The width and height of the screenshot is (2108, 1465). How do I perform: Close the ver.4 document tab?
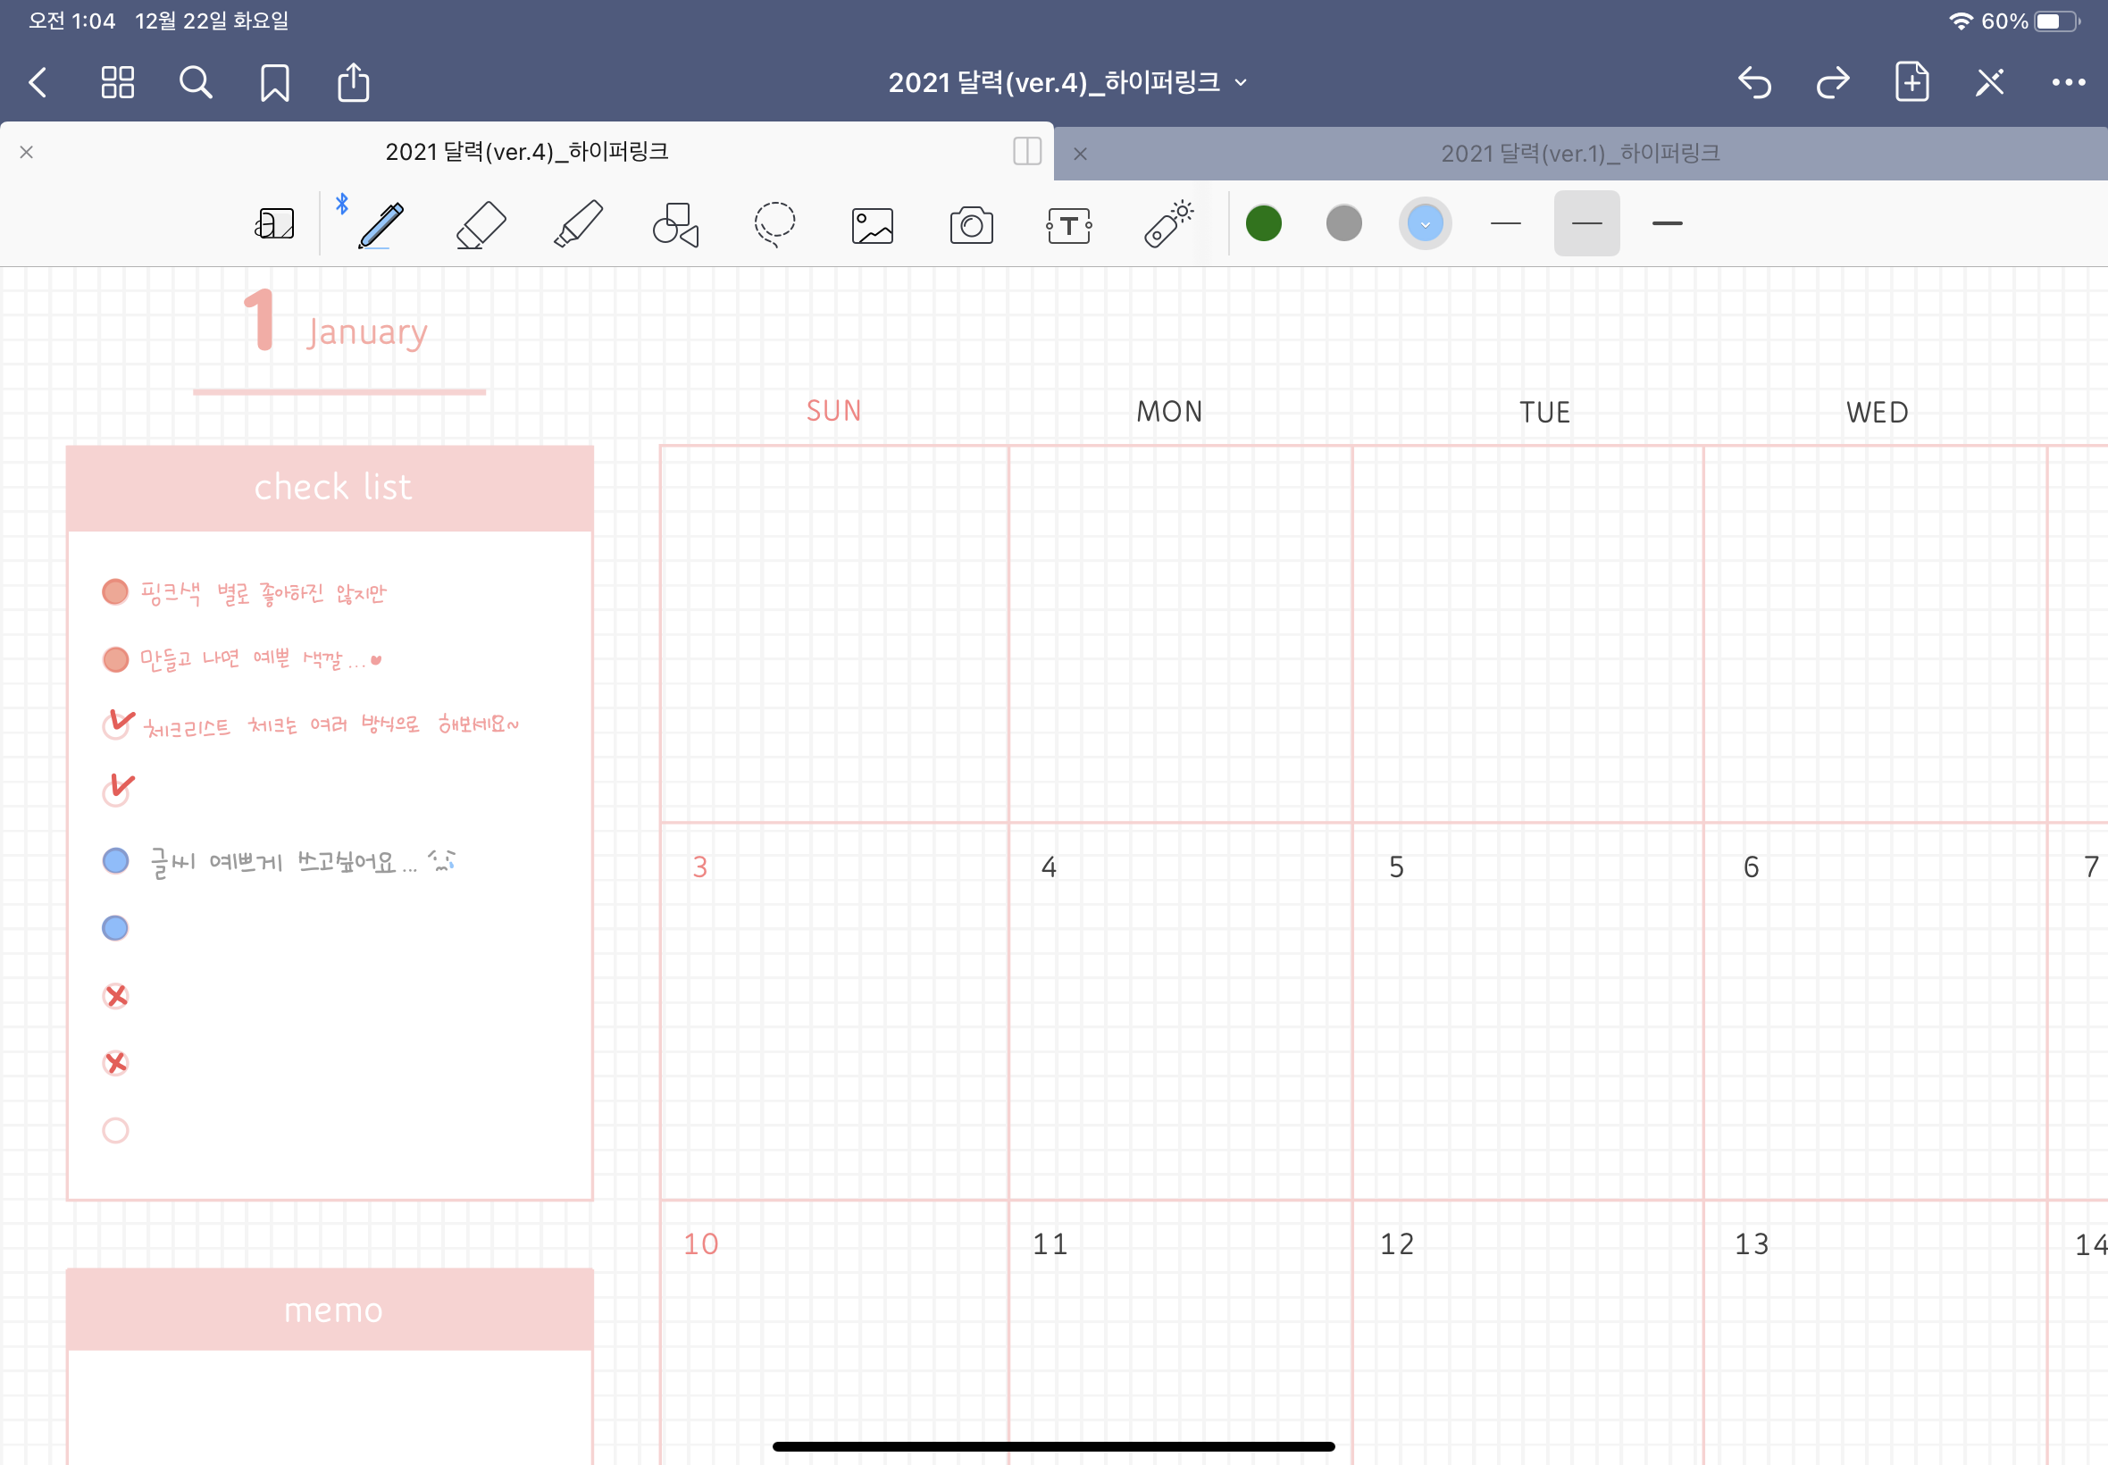coord(27,152)
